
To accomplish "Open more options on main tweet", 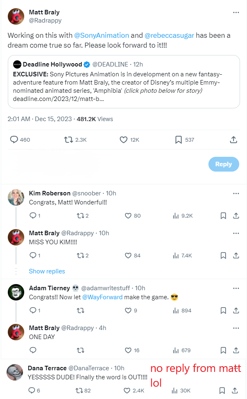I will (236, 13).
